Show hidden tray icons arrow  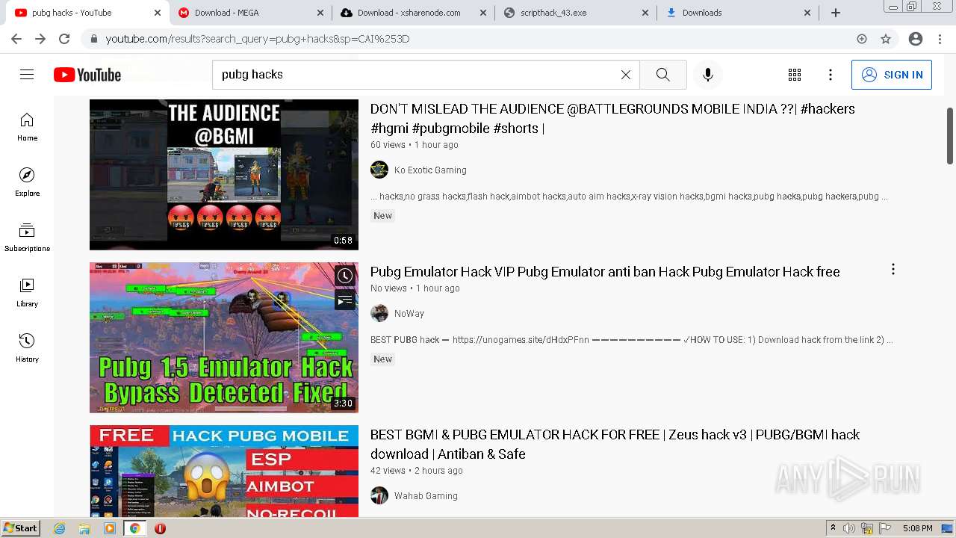point(833,528)
